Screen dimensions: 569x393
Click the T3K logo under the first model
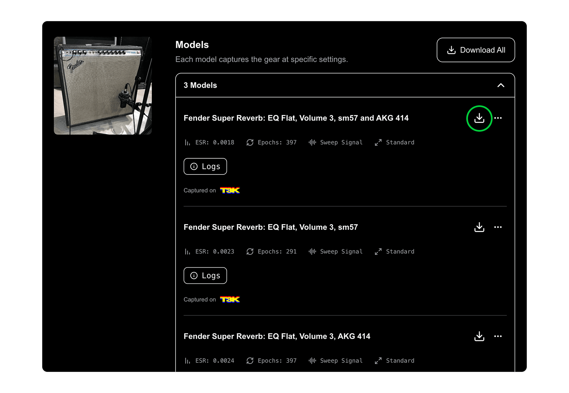pos(230,190)
